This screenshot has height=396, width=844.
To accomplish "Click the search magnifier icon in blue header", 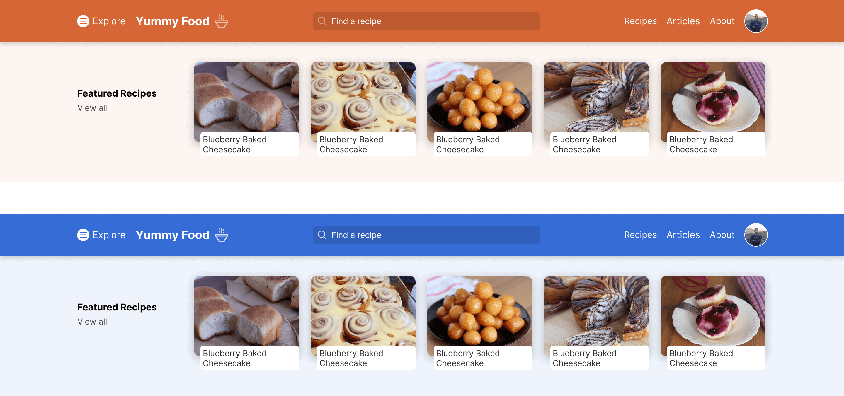I will (x=322, y=235).
